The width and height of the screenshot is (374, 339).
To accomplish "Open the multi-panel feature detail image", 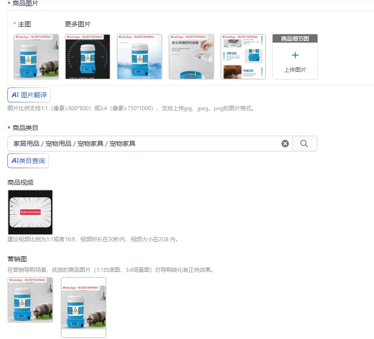I will pos(243,56).
